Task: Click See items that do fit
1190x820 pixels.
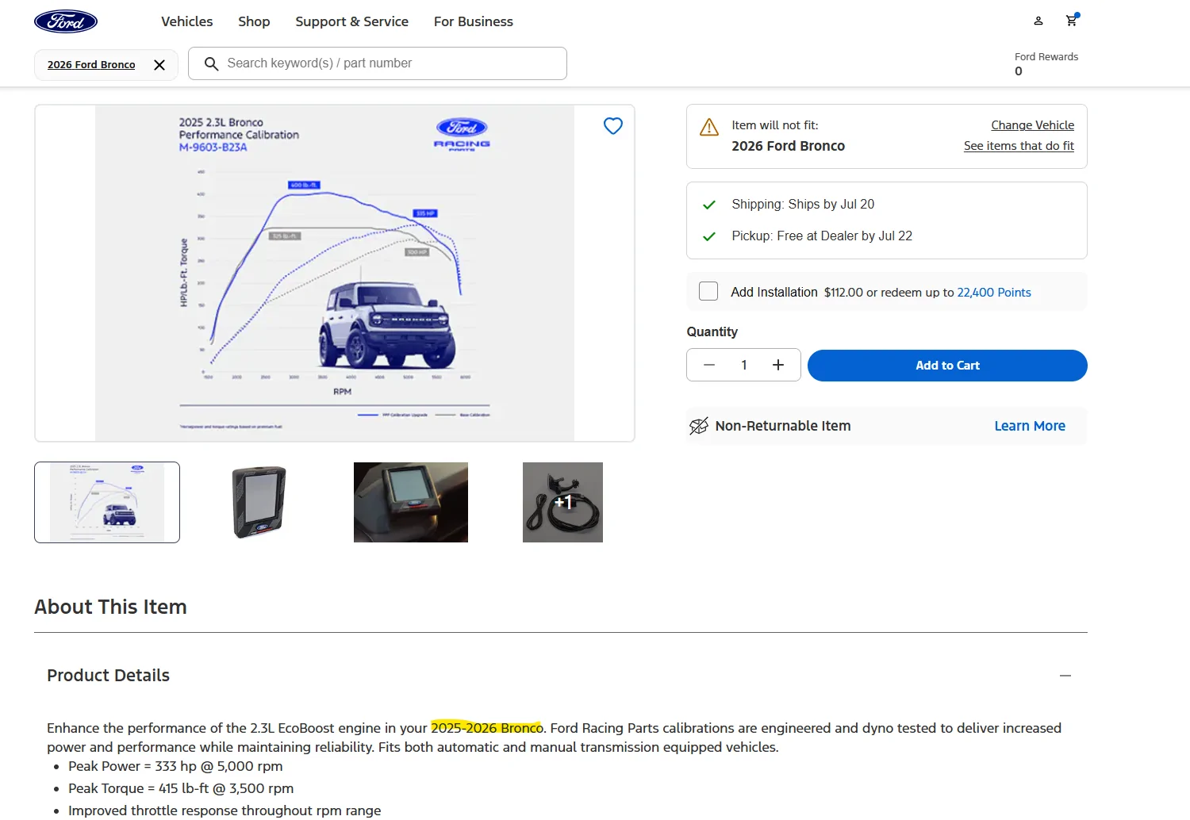Action: (x=1019, y=146)
